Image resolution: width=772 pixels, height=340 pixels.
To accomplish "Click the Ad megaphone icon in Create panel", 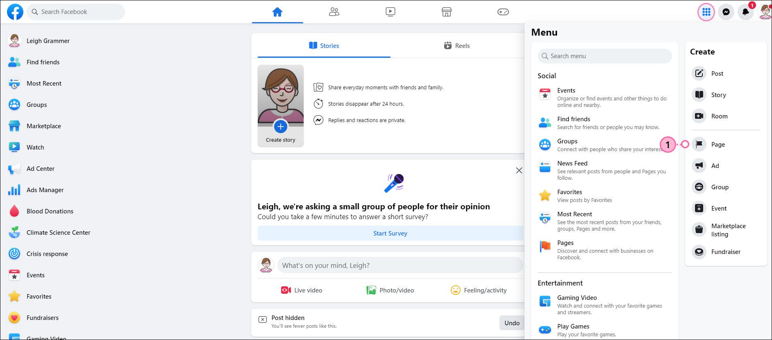I will point(699,165).
